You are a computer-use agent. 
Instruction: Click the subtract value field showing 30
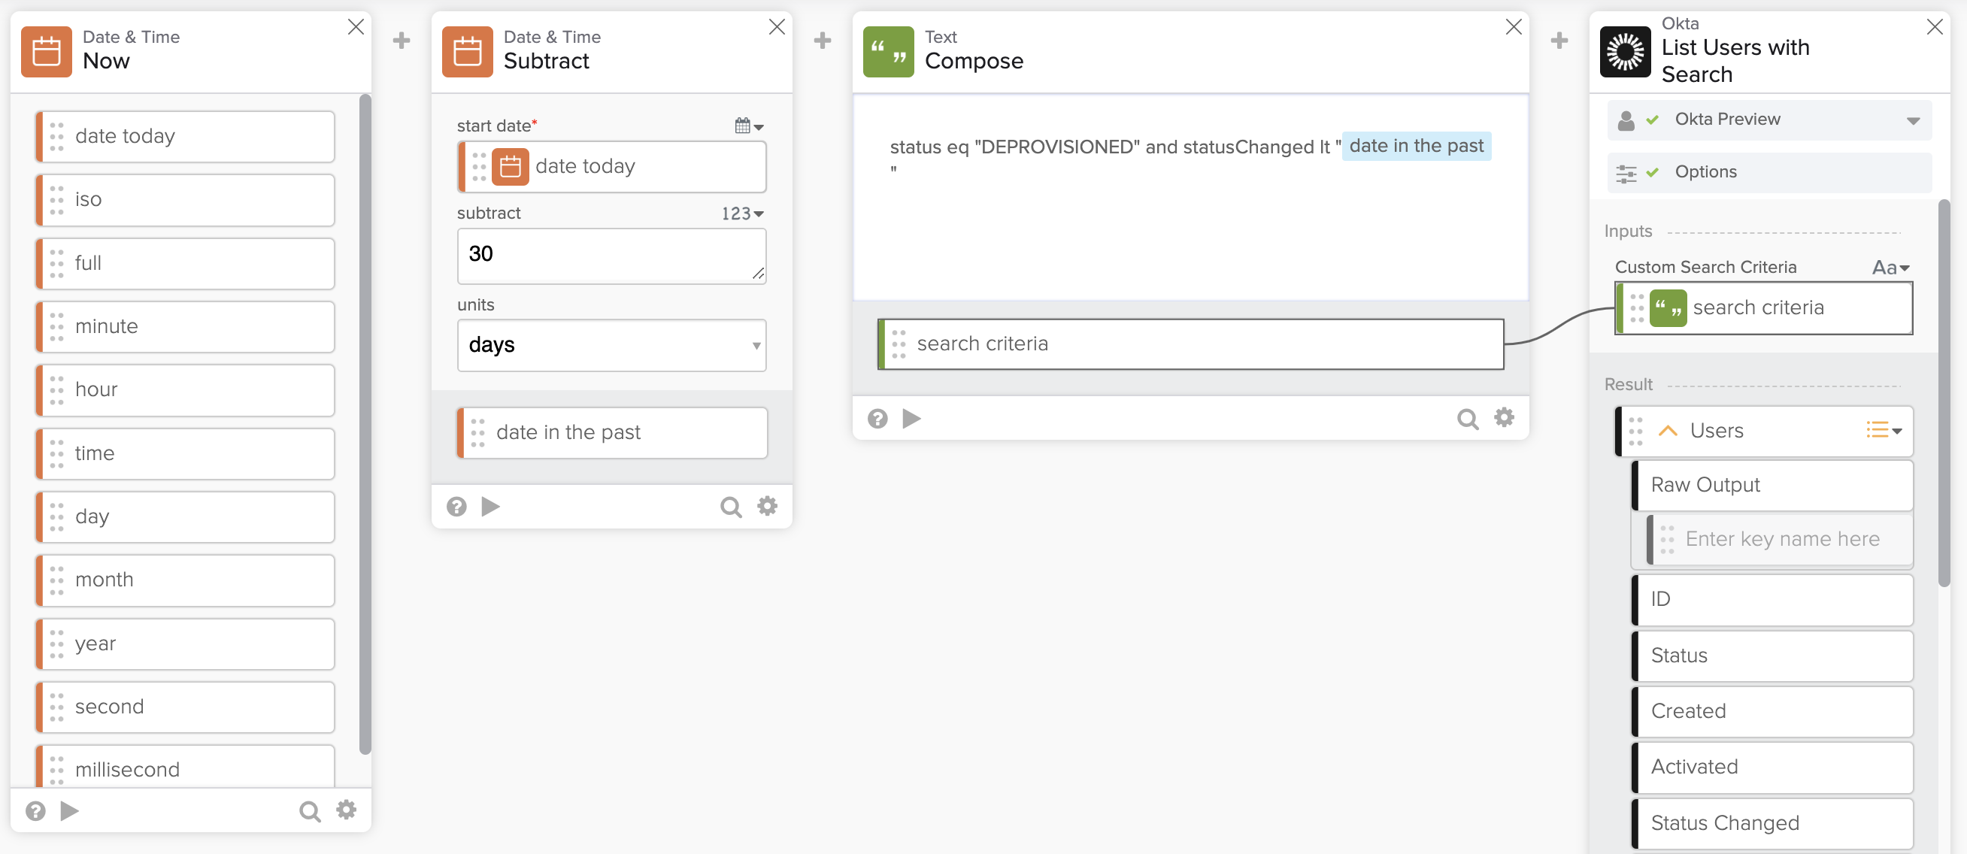pyautogui.click(x=603, y=255)
